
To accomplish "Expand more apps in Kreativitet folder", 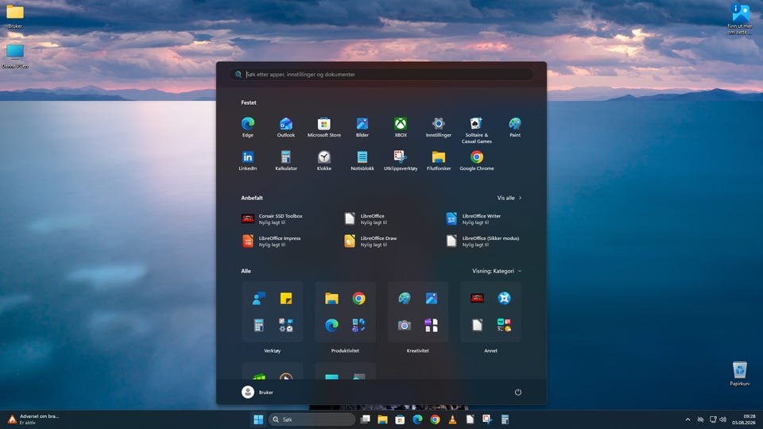I will pyautogui.click(x=431, y=325).
